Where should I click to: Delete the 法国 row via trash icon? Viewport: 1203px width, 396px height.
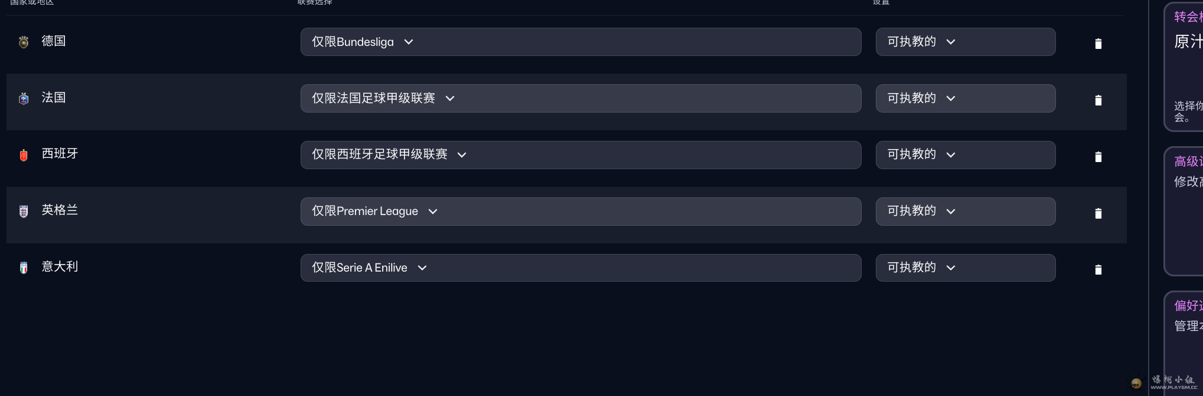click(x=1098, y=100)
